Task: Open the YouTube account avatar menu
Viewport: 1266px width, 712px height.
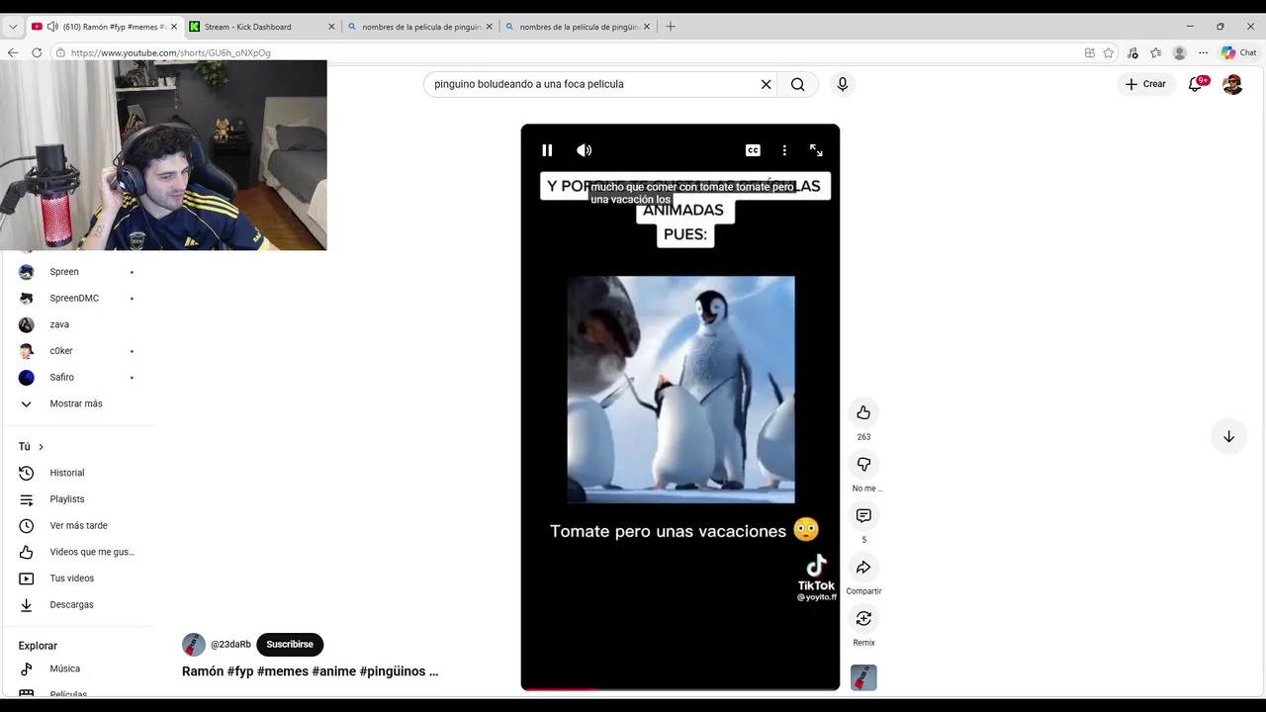Action: pyautogui.click(x=1232, y=84)
